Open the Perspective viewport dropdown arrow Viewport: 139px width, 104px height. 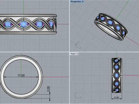(83, 2)
